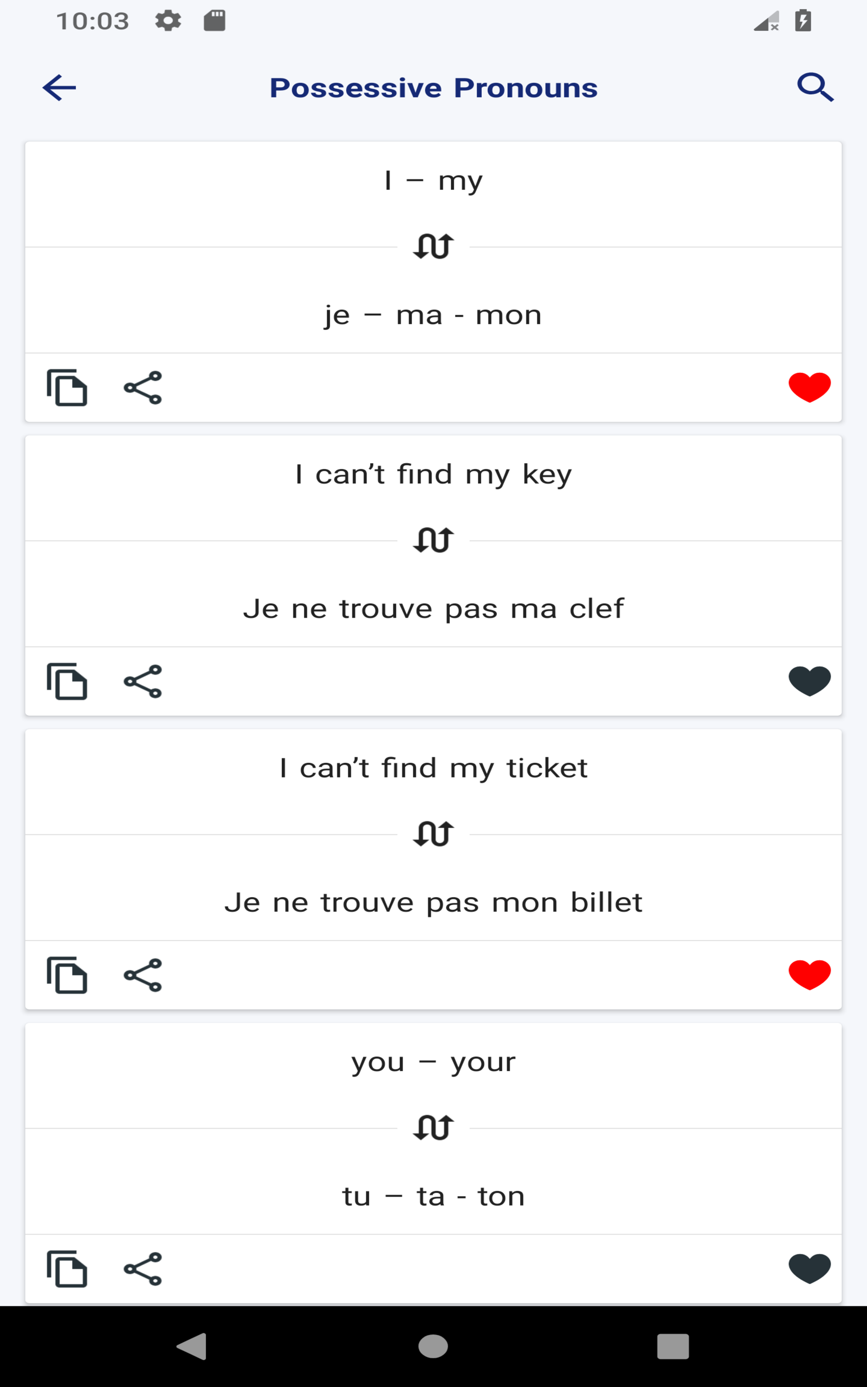Copy the 'I – my' phrase card
This screenshot has width=867, height=1387.
point(67,388)
